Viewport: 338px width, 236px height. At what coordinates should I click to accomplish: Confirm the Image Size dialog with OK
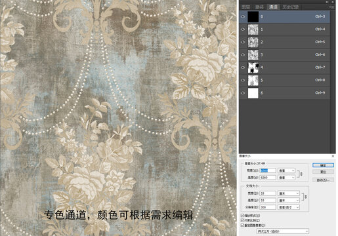pos(323,165)
